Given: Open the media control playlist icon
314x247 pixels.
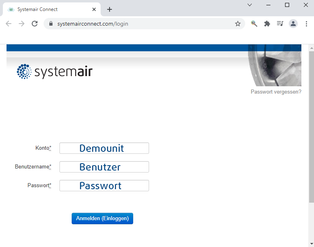Looking at the screenshot, I should [280, 24].
